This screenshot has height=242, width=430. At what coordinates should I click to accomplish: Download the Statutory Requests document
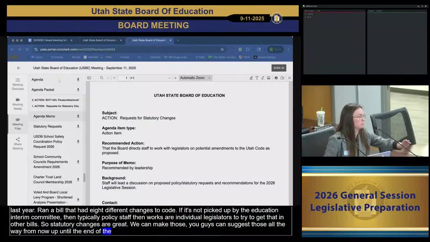point(78,126)
